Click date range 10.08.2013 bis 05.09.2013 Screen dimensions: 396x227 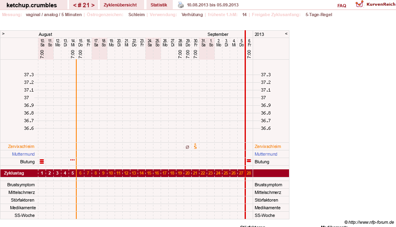[x=213, y=5]
